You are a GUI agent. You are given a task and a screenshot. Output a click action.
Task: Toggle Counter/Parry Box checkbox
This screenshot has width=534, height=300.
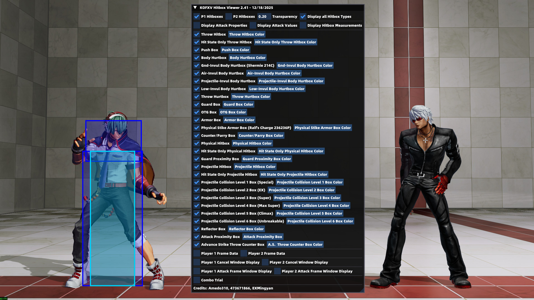tap(197, 135)
